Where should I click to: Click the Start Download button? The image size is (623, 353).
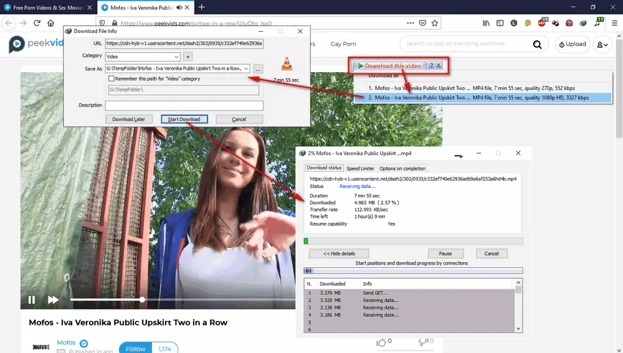coord(184,119)
